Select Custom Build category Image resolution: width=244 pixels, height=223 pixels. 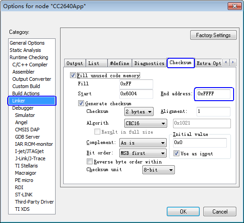tap(26, 86)
